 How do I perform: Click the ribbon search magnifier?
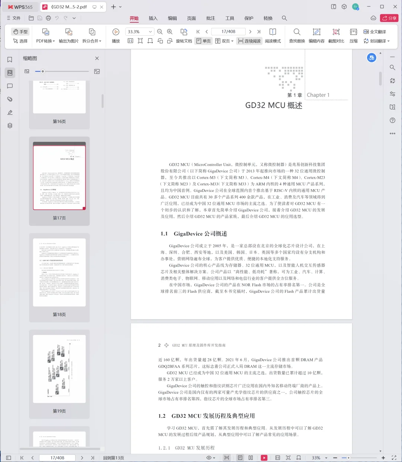click(284, 18)
